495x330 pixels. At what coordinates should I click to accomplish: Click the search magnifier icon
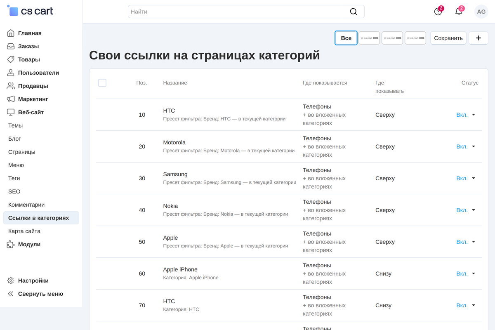(354, 12)
